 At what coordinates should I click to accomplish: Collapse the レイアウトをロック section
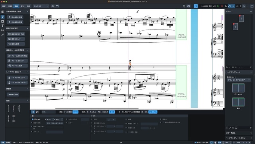tap(27, 72)
